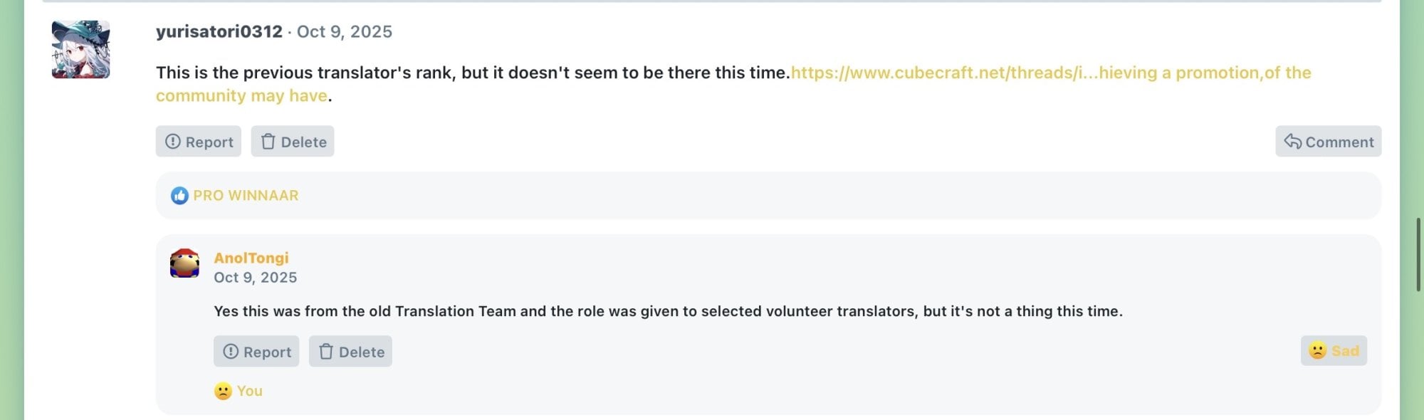The width and height of the screenshot is (1424, 420).
Task: Click the reply arrow icon beside Comment
Action: click(x=1292, y=141)
